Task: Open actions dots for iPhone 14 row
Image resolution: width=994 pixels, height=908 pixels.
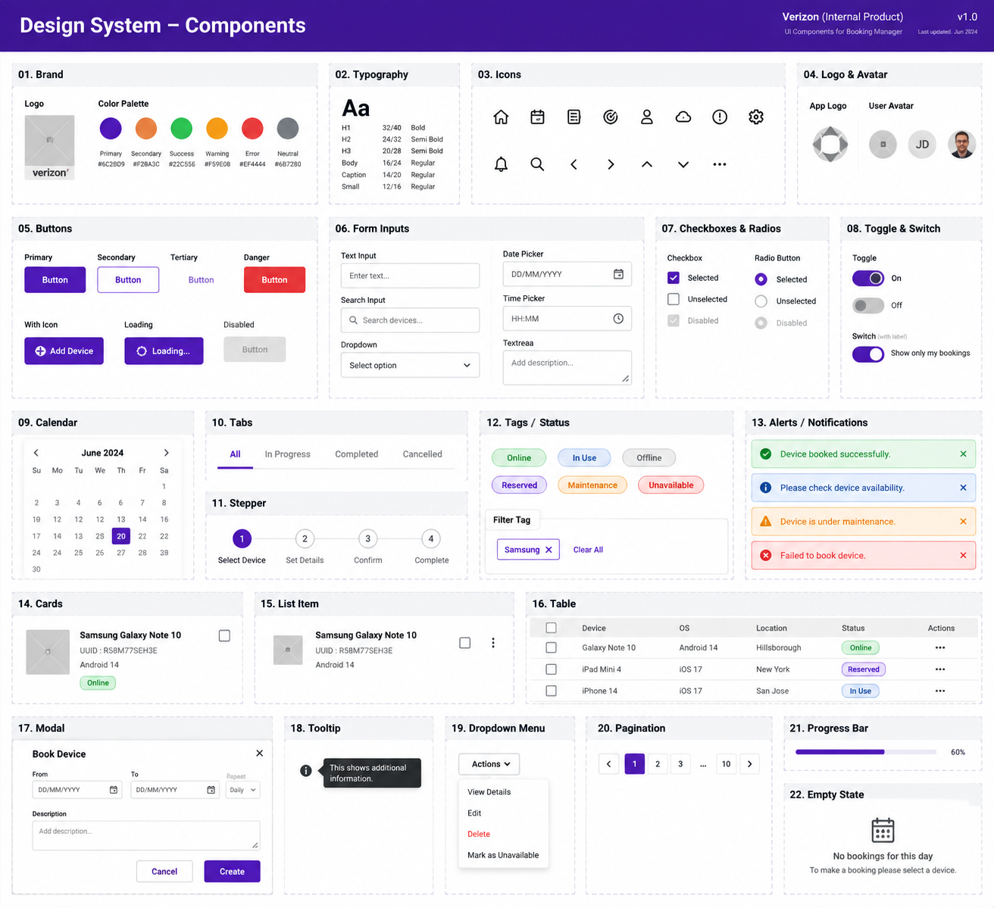Action: coord(940,691)
